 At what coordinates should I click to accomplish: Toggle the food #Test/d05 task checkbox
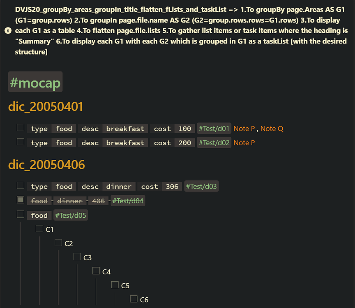(x=21, y=214)
